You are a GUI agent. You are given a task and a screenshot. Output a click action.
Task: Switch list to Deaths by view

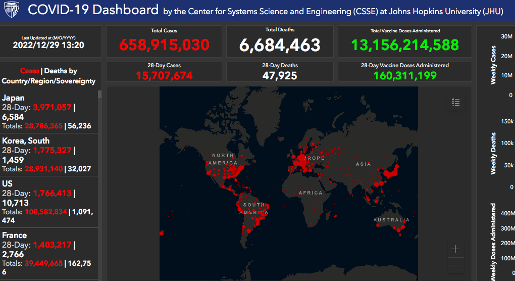point(61,71)
